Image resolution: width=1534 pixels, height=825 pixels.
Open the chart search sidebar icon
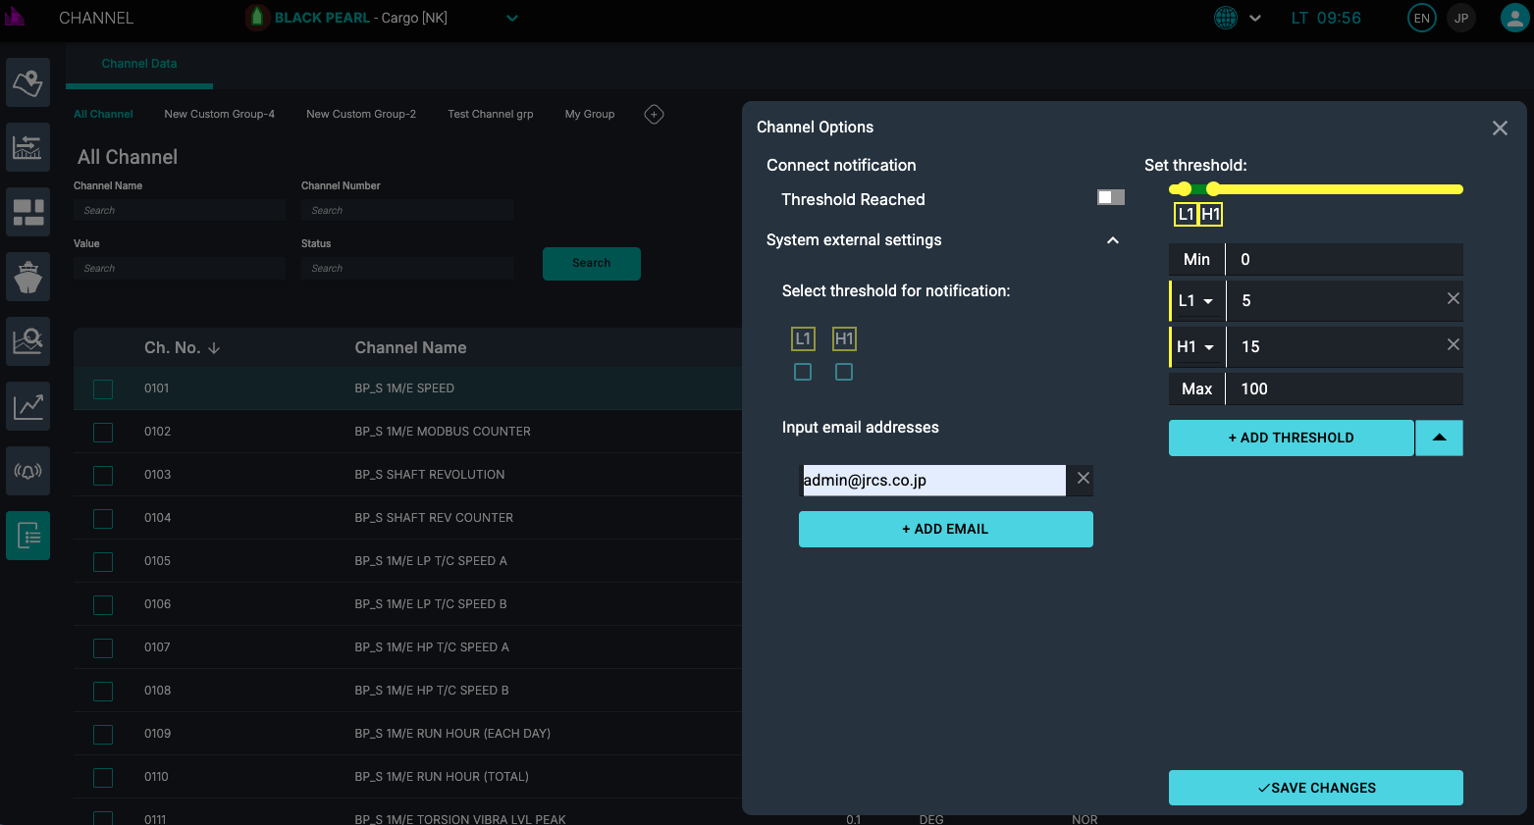pyautogui.click(x=27, y=341)
